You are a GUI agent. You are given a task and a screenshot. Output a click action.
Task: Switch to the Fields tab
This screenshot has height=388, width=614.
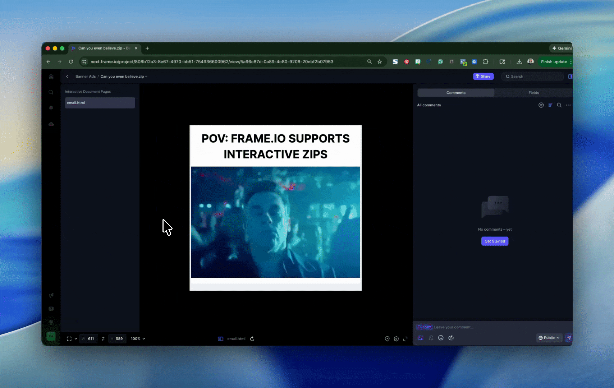(533, 93)
